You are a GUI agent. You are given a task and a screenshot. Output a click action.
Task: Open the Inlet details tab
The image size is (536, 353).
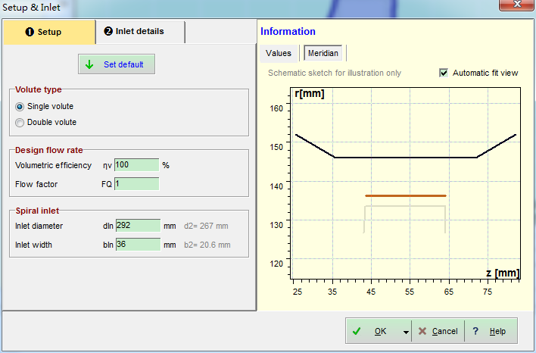click(140, 32)
